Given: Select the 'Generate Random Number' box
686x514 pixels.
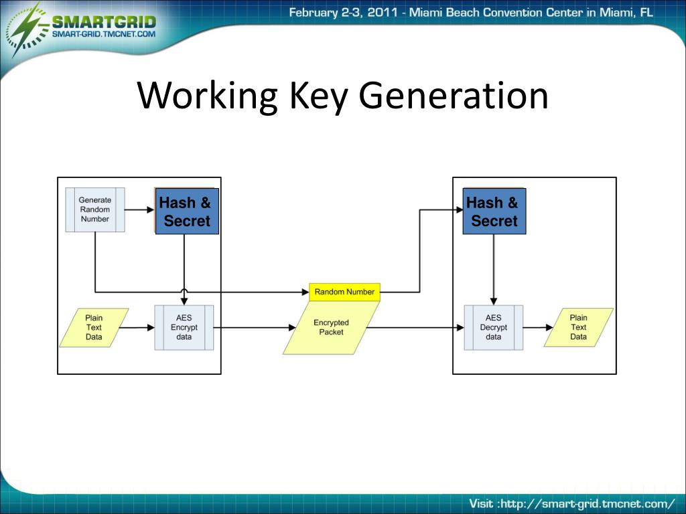Looking at the screenshot, I should (95, 209).
